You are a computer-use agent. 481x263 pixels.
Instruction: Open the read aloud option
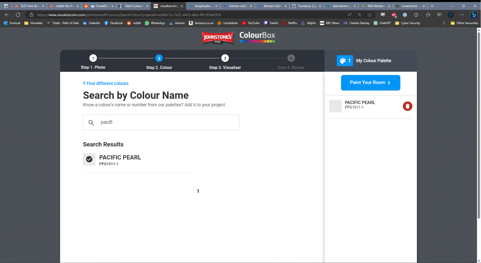pyautogui.click(x=350, y=15)
